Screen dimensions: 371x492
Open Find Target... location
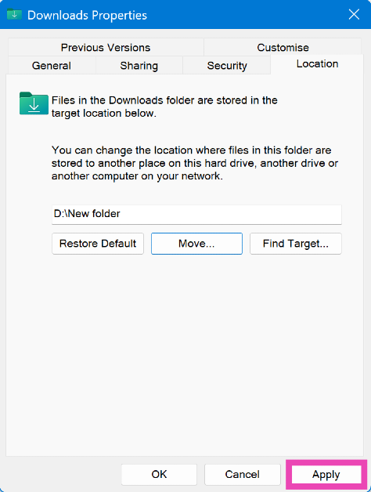coord(295,244)
